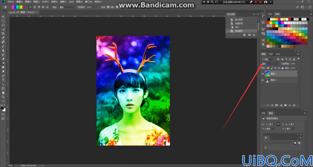The image size is (313, 167).
Task: Click the black foreground color swatch
Action: click(x=2, y=108)
